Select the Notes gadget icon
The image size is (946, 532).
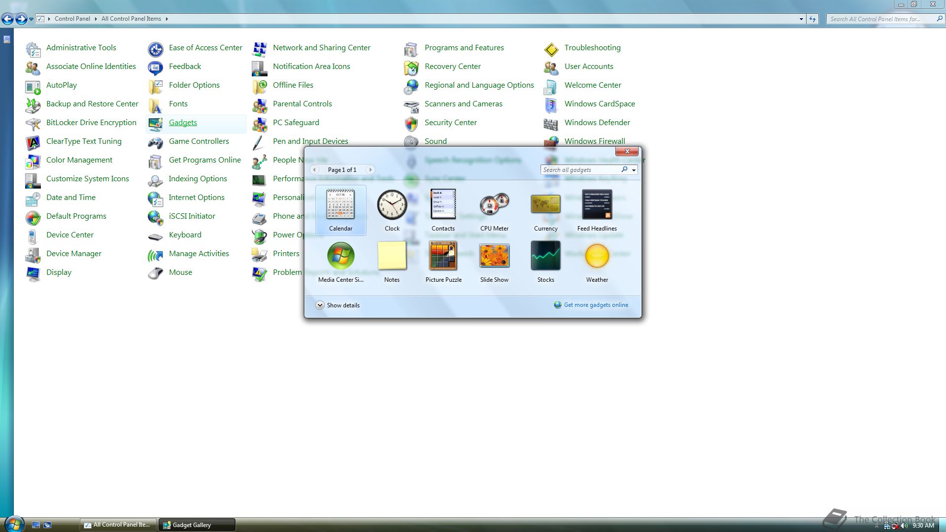[392, 256]
